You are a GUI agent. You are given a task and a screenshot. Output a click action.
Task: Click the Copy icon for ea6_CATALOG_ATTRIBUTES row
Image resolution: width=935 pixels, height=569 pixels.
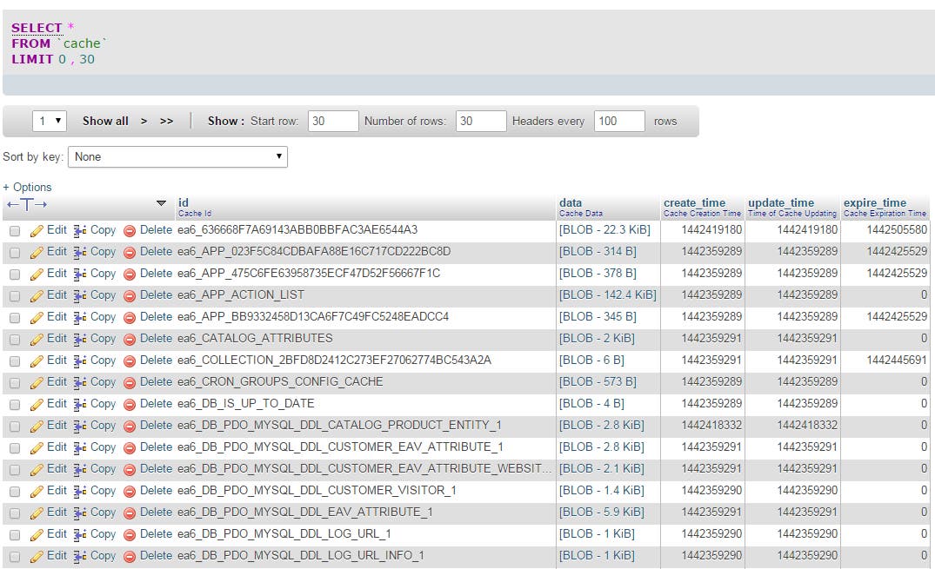click(x=80, y=339)
